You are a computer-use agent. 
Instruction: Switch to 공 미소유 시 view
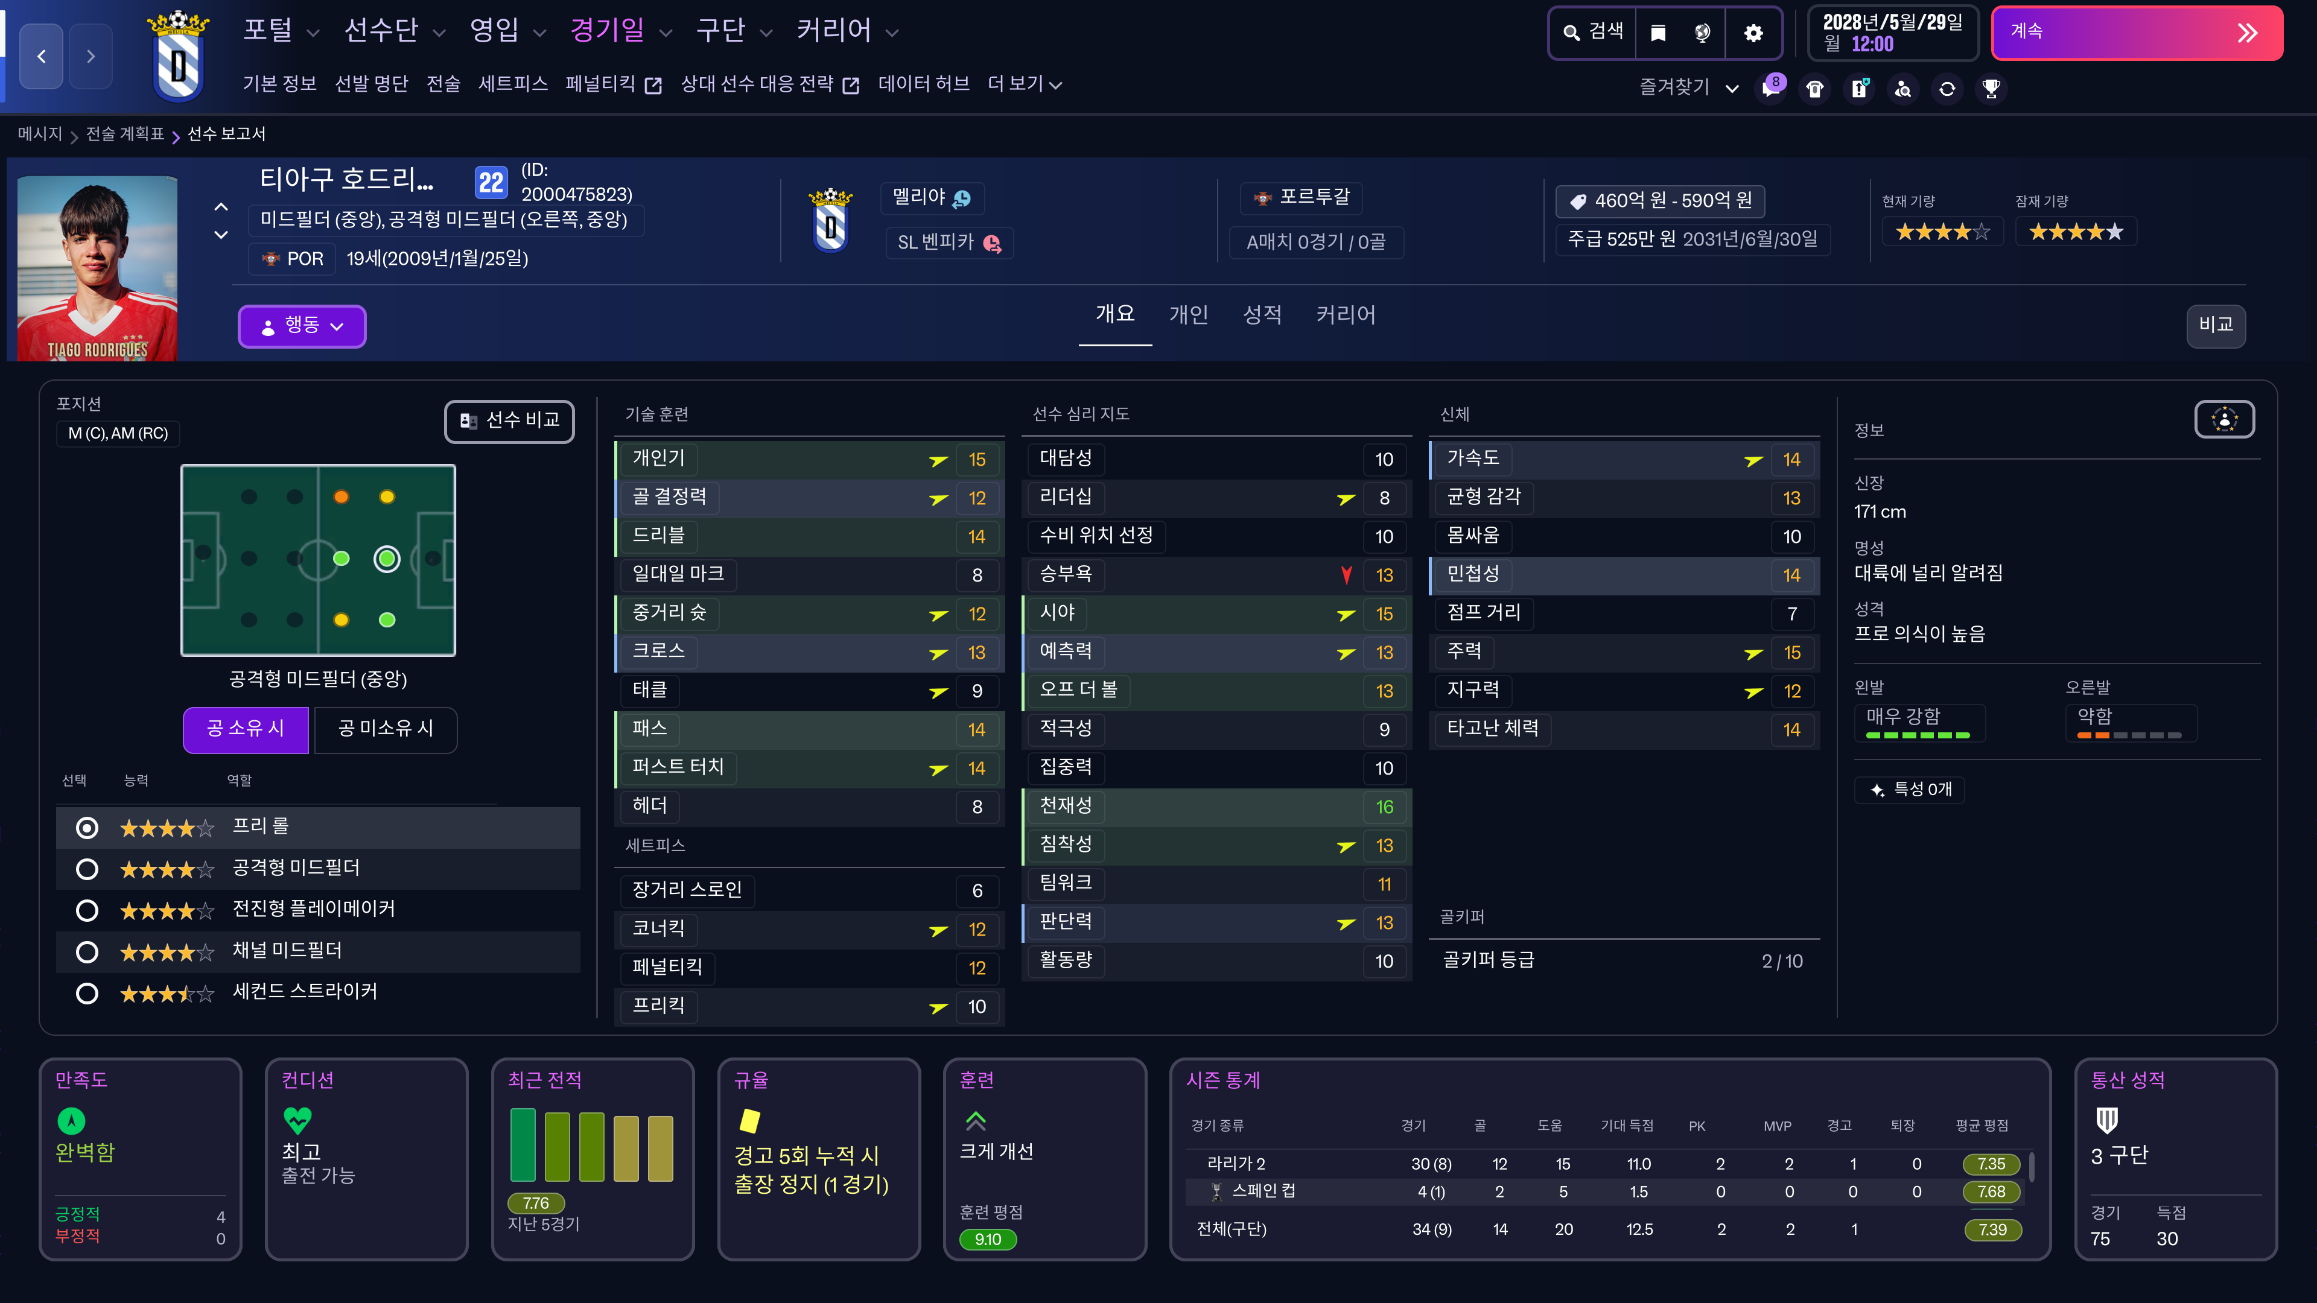point(385,729)
